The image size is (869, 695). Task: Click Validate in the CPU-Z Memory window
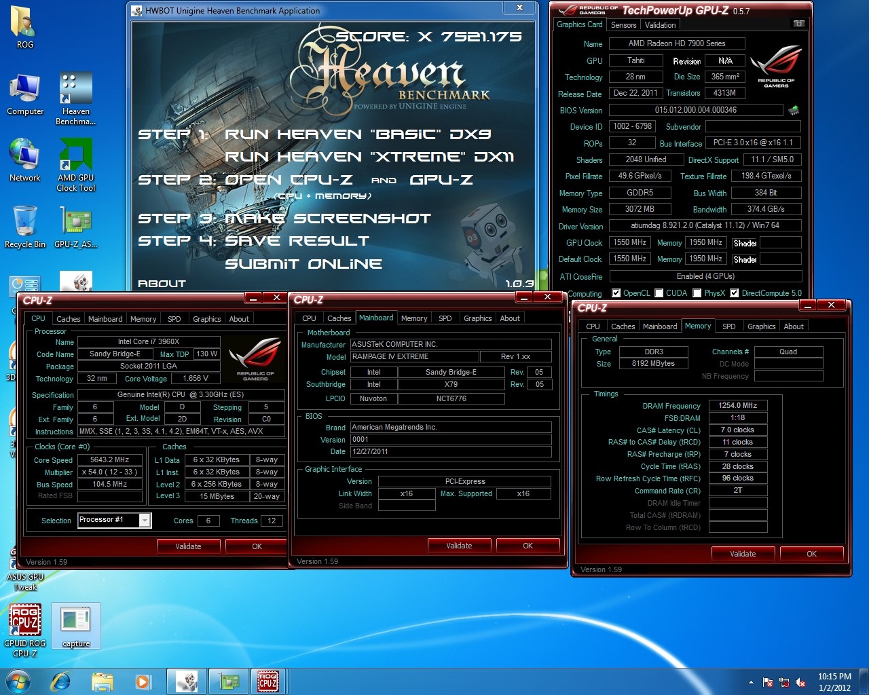coord(742,554)
